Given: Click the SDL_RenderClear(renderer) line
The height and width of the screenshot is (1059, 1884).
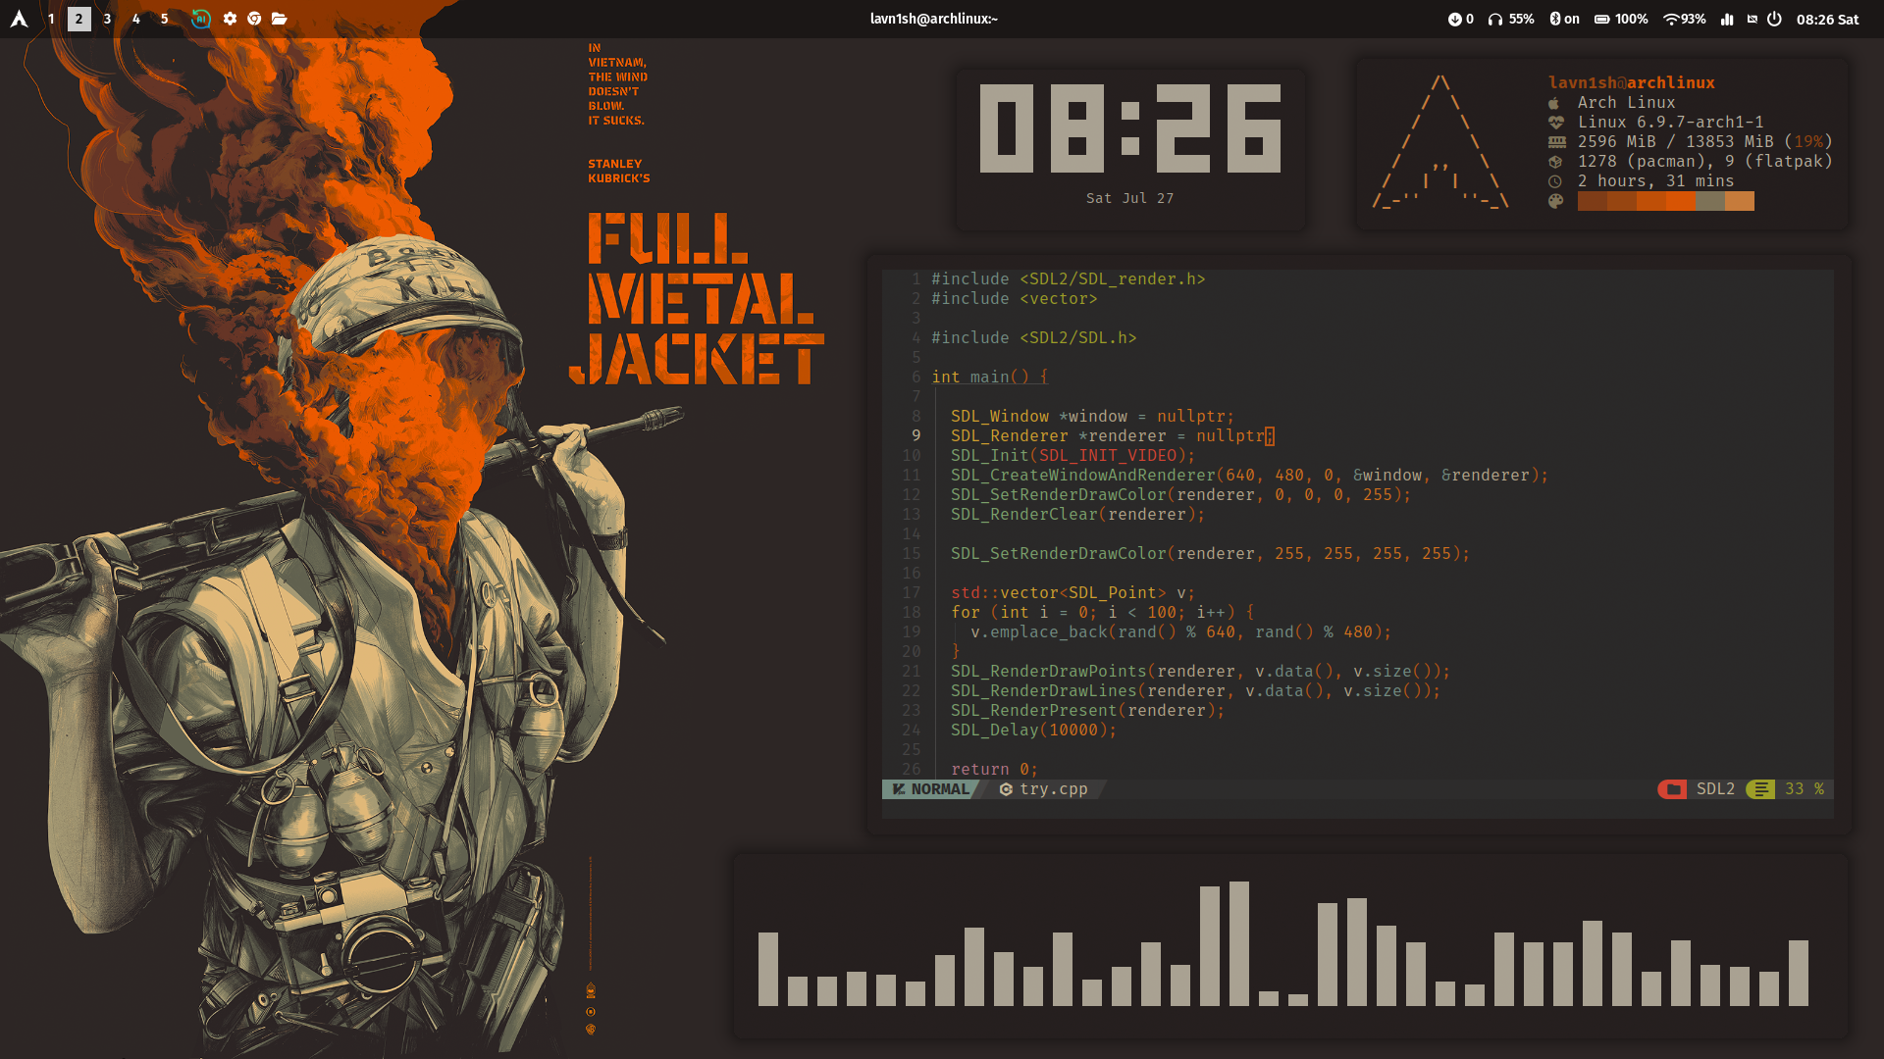Looking at the screenshot, I should (1077, 514).
